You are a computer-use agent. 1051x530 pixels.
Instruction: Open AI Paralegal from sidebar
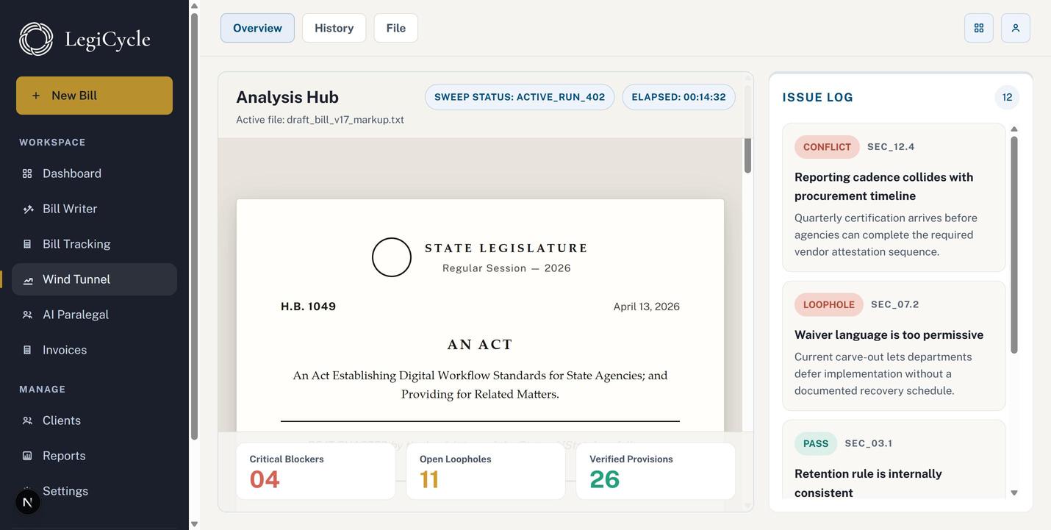[x=94, y=315]
